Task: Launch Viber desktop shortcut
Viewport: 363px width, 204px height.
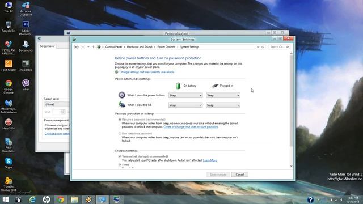Action: tap(26, 85)
